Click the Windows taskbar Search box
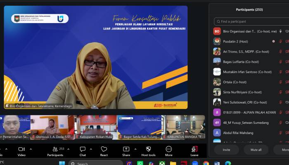The image size is (289, 165). pos(96,163)
